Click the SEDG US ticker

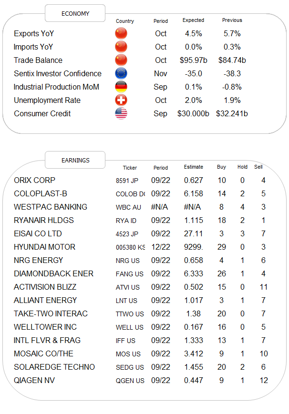[130, 367]
